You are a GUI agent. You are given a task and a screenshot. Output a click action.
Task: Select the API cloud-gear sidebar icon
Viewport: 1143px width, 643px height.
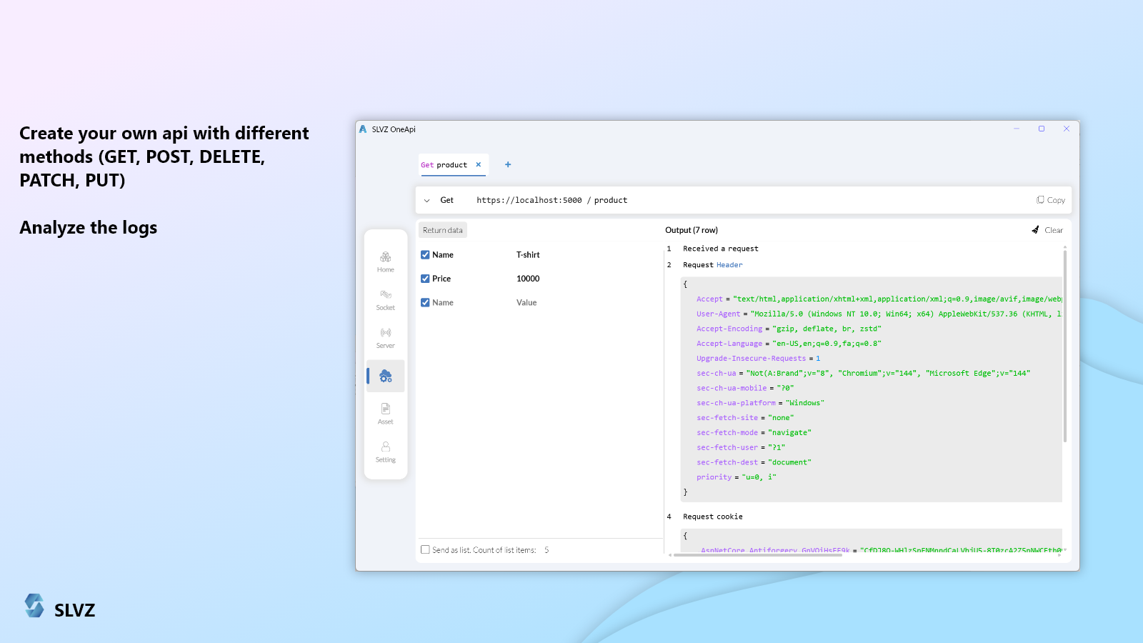386,376
